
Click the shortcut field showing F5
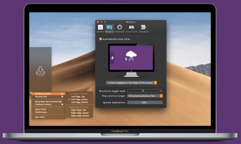pos(143,91)
